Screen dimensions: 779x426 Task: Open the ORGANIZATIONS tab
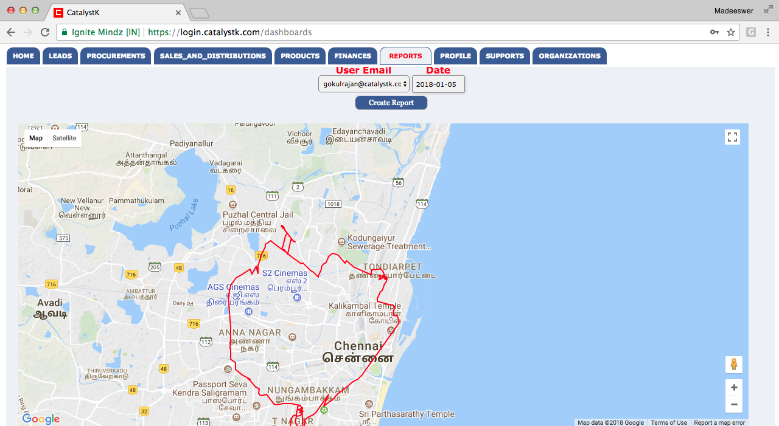coord(570,56)
